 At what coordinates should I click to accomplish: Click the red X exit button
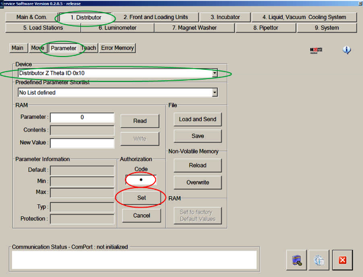pyautogui.click(x=342, y=260)
